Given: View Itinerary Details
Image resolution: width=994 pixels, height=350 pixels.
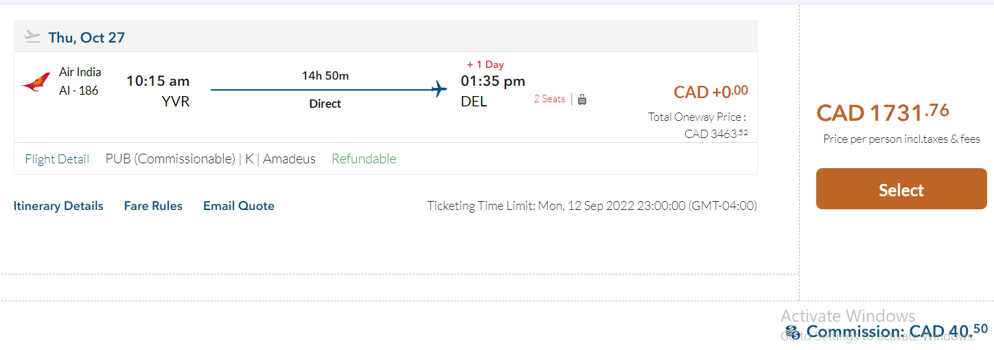Looking at the screenshot, I should point(58,206).
